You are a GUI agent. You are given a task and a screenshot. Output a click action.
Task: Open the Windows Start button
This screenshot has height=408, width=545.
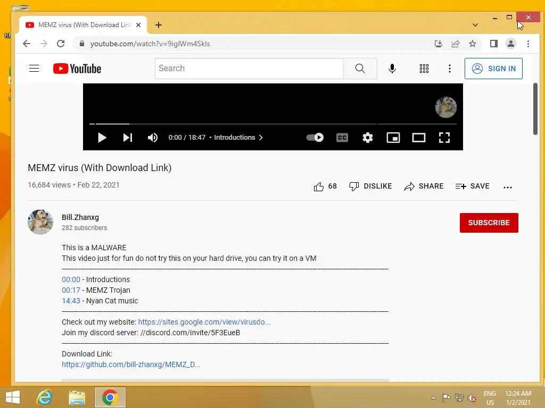coord(13,397)
